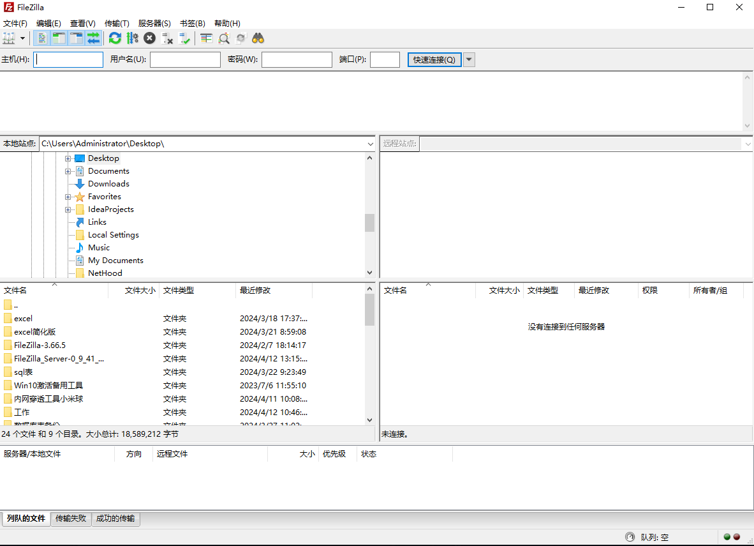Viewport: 754px width, 546px height.
Task: Open the directory listing filters icon
Action: coord(206,38)
